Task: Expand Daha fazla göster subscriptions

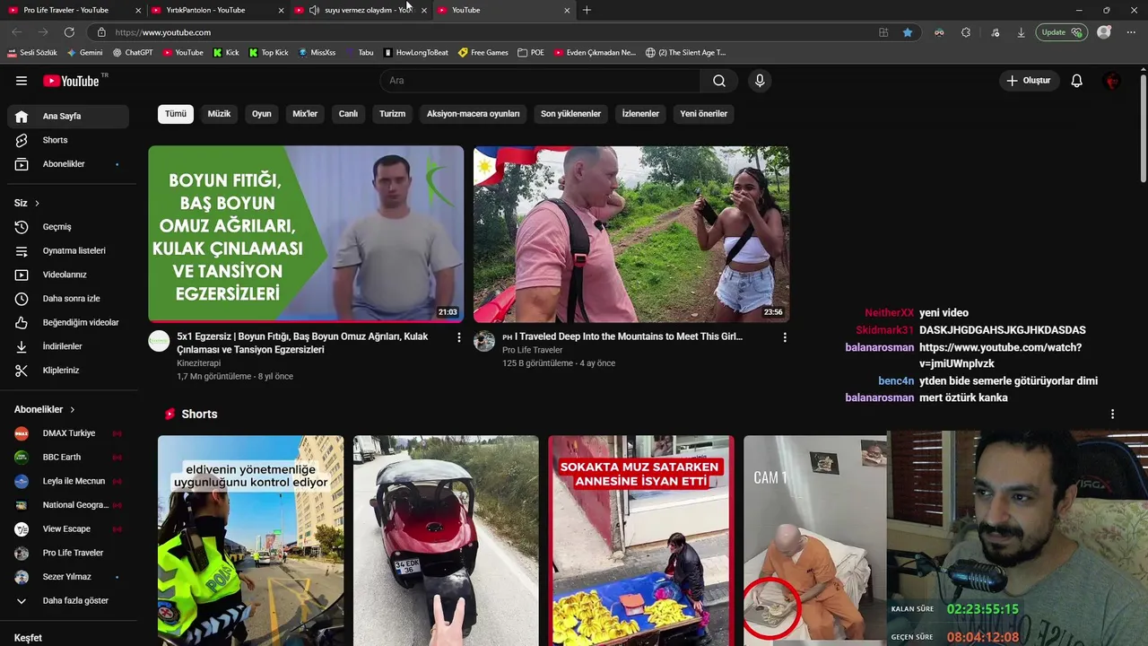Action: tap(68, 600)
